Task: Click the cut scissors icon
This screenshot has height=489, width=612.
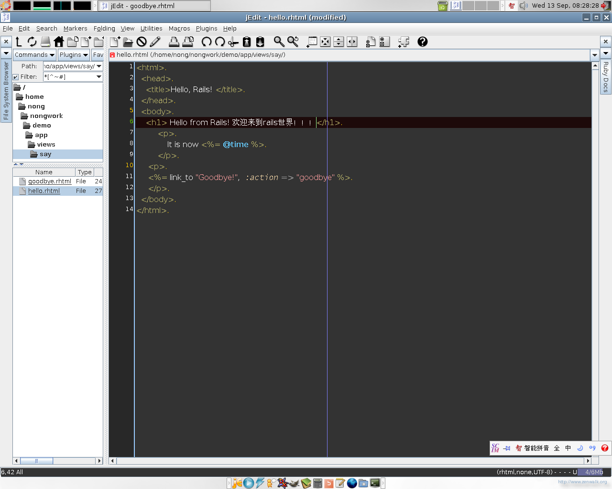Action: [233, 42]
